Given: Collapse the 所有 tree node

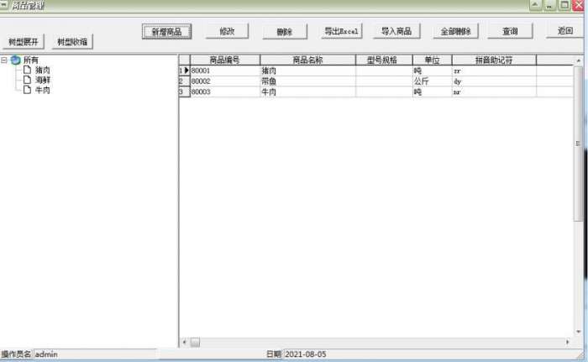Looking at the screenshot, I should click(x=4, y=60).
